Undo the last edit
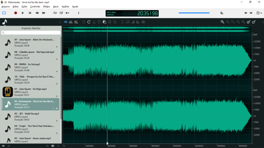The image size is (264, 148). click(83, 22)
